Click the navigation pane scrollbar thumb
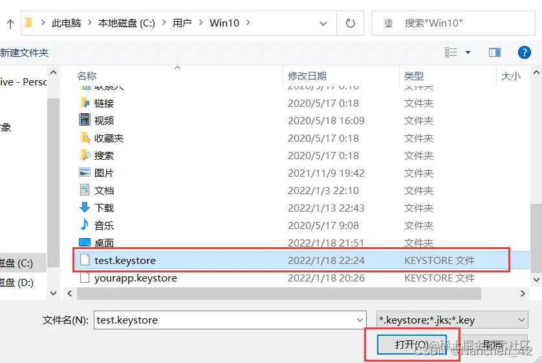This screenshot has height=363, width=542. pos(53,182)
